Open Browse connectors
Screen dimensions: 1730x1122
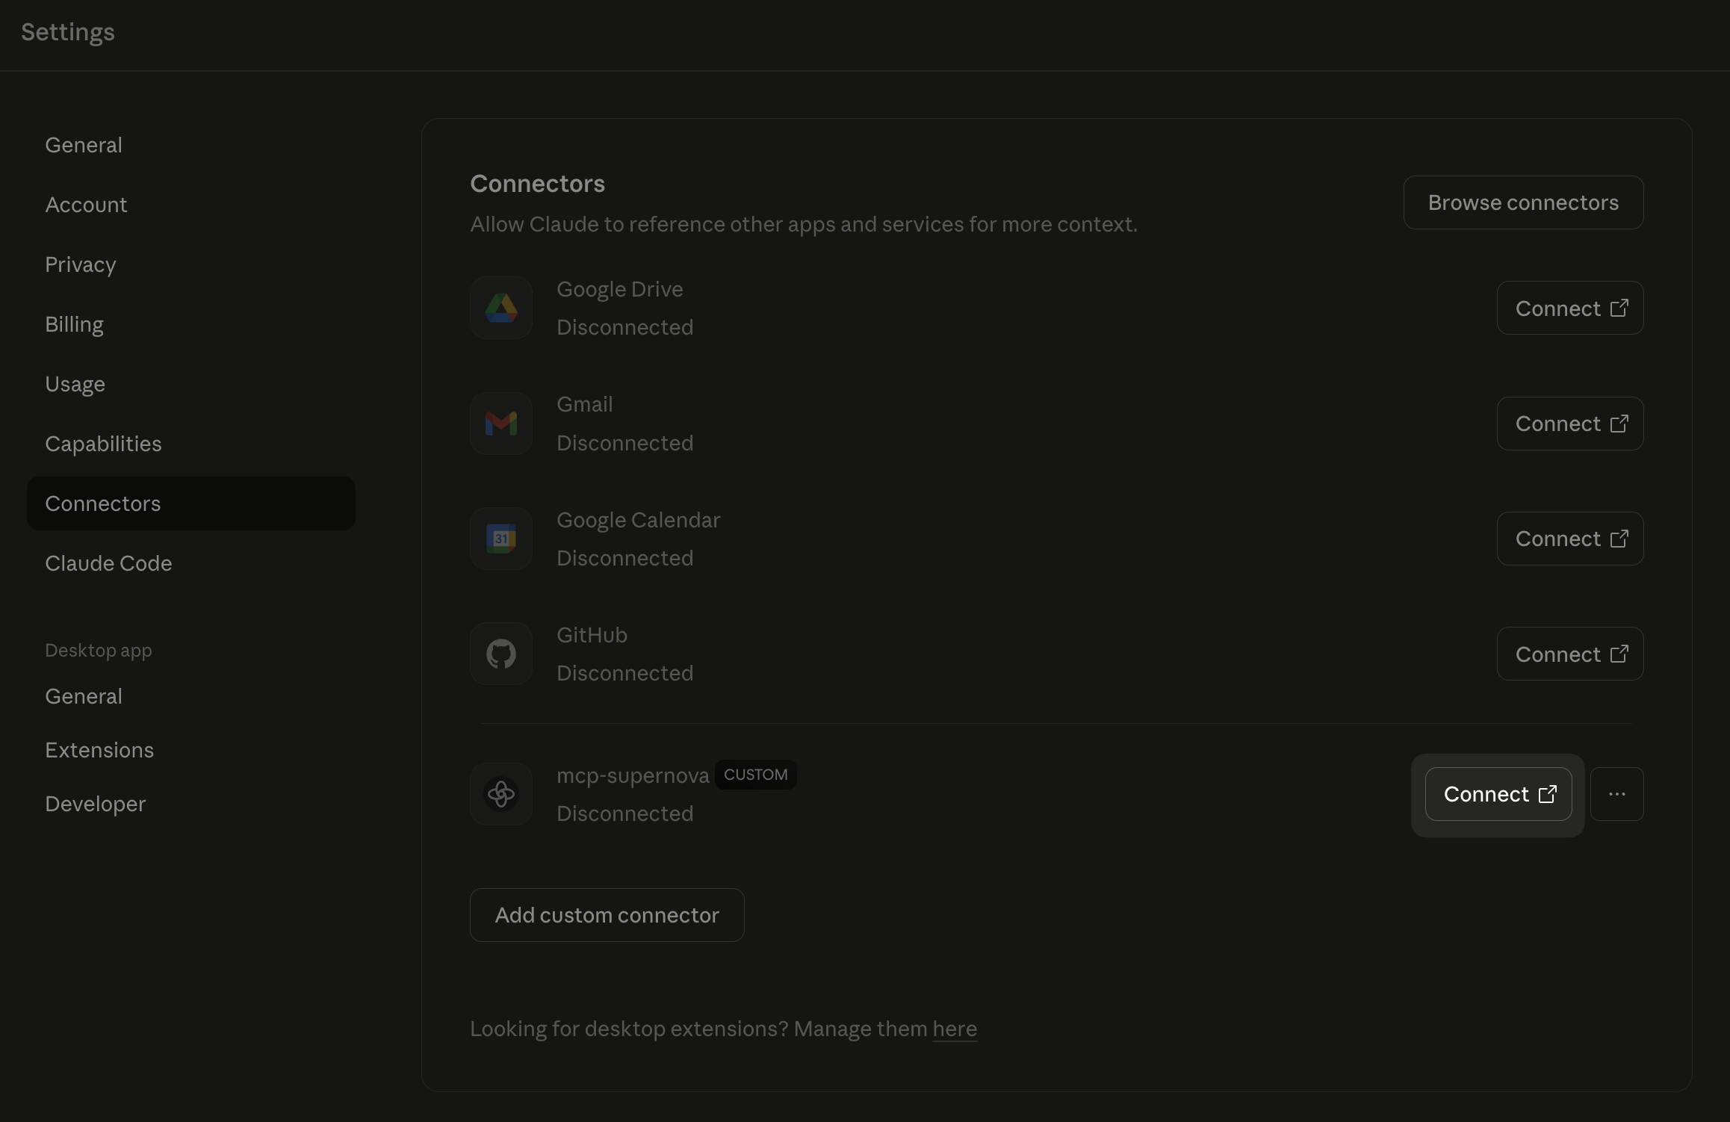(1522, 202)
